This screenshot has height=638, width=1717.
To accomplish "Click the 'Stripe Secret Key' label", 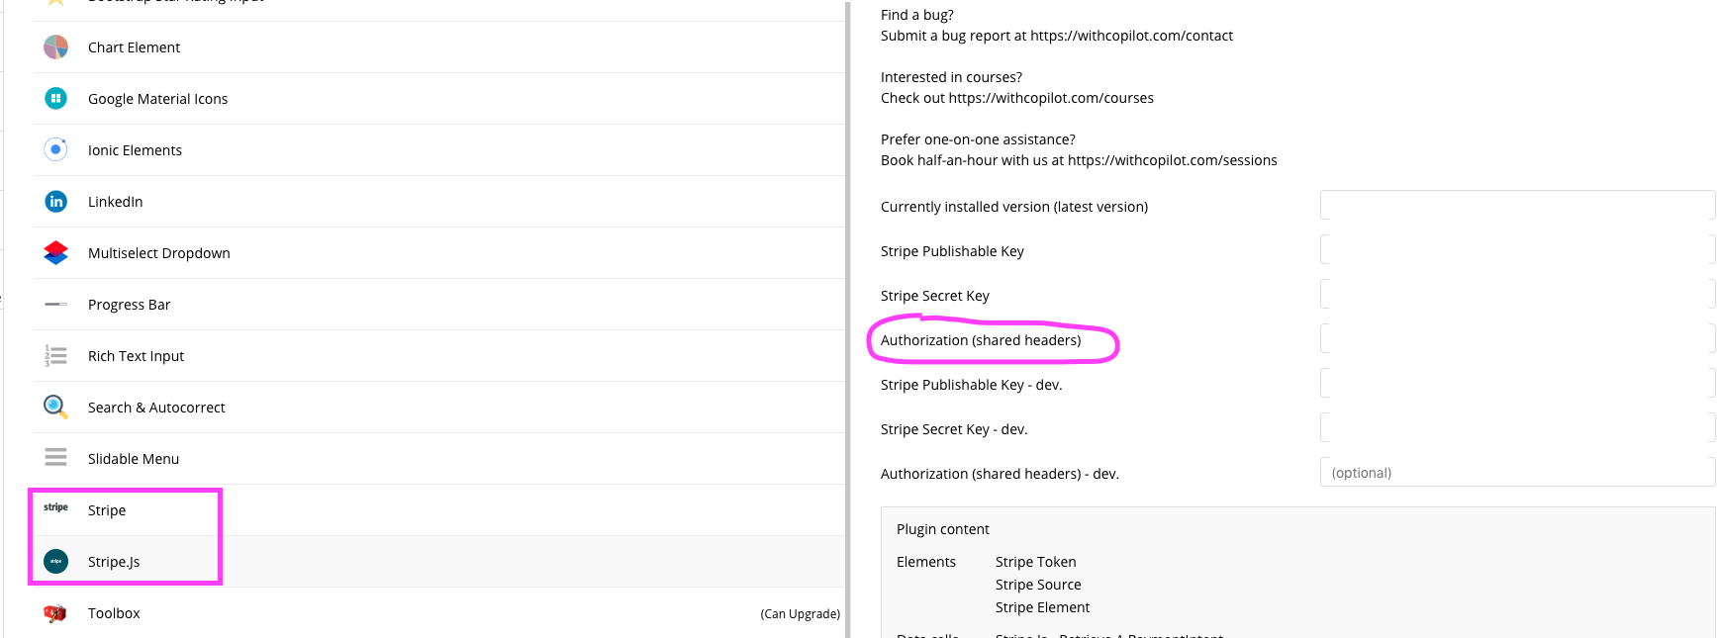I will (x=935, y=296).
